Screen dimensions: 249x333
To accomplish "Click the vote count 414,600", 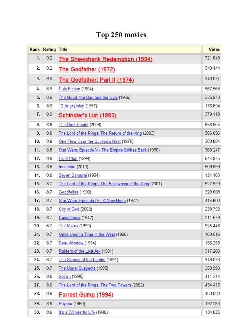I will tap(212, 200).
